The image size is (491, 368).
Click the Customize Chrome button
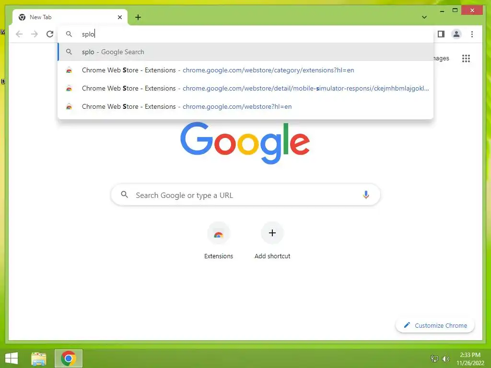(435, 325)
